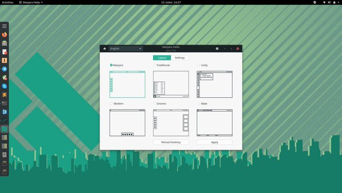This screenshot has width=342, height=193.
Task: Open system status menu in top bar
Action: coord(329,3)
